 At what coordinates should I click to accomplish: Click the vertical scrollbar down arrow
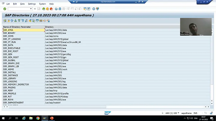(x=212, y=104)
